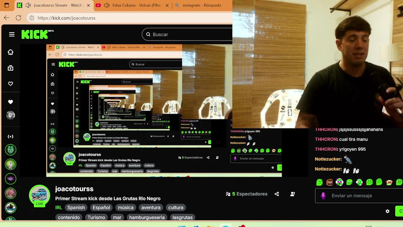The image size is (403, 227).
Task: Mute audio on the joacotourss Stream tab
Action: [x=28, y=5]
